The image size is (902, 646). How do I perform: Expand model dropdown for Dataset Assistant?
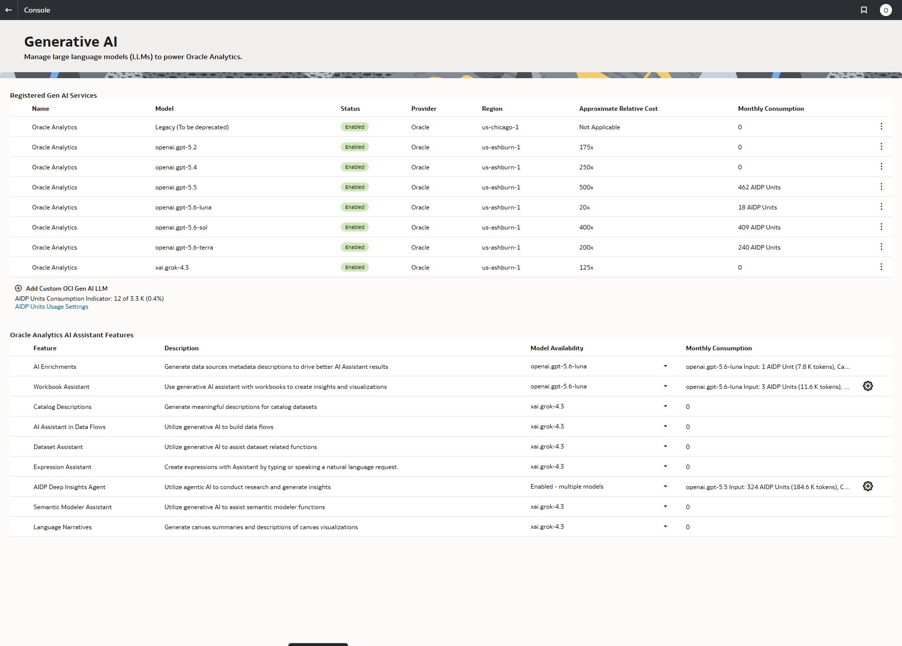pyautogui.click(x=665, y=447)
